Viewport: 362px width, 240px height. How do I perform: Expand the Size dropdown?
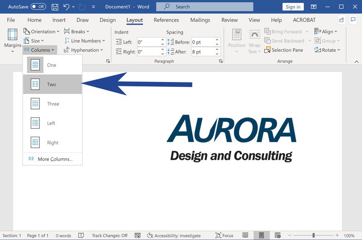[33, 41]
